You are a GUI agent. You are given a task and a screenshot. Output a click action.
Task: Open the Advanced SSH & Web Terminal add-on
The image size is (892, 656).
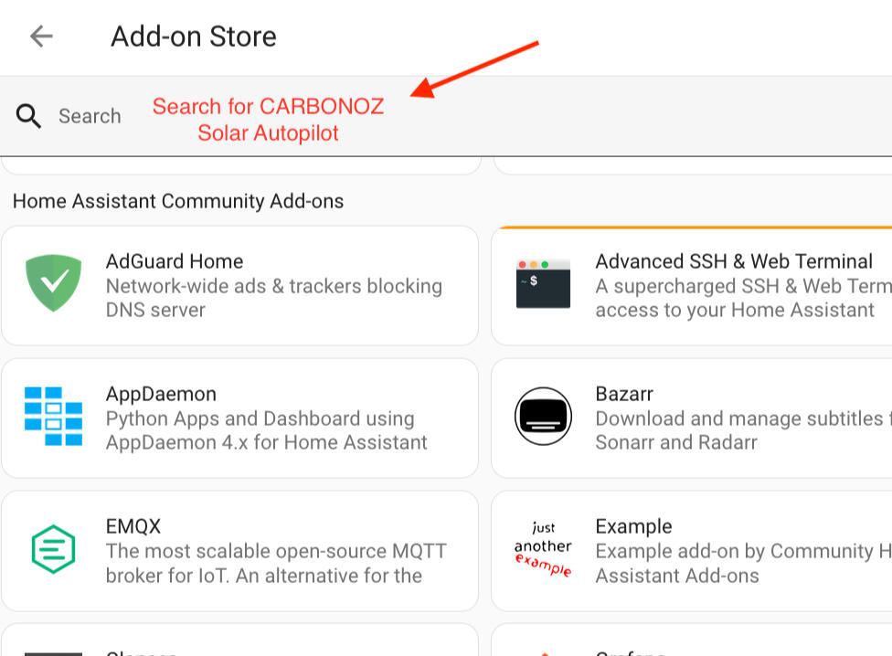(x=734, y=261)
